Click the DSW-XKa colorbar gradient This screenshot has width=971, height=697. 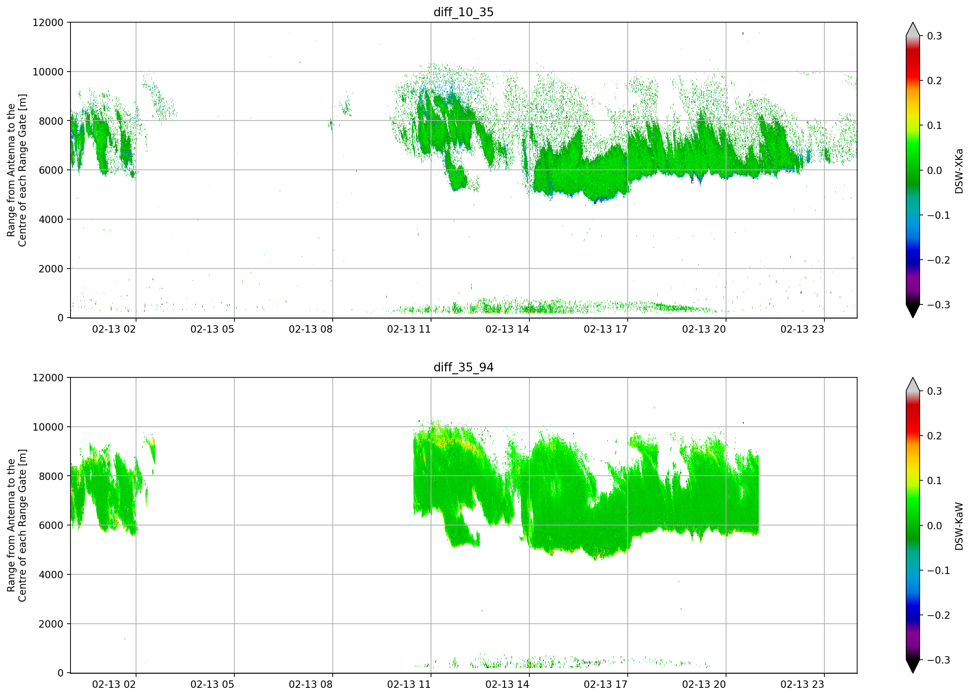(913, 171)
